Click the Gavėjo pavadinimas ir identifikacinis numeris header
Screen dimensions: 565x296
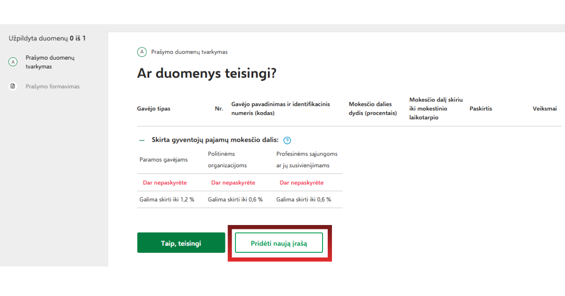click(281, 109)
